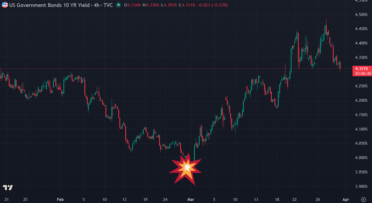Select the red 4.311% current price label
The image size is (372, 203).
(x=362, y=69)
